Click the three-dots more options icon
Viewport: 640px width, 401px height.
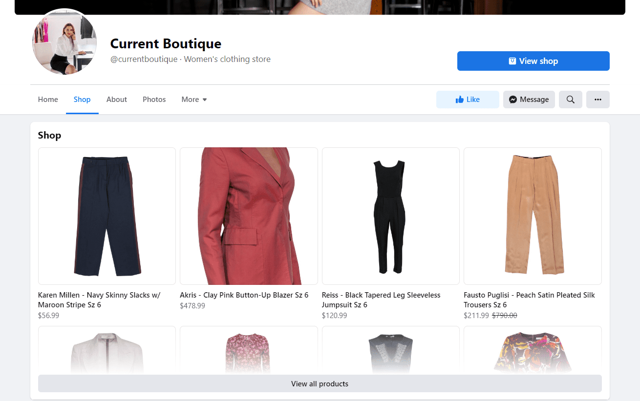[597, 100]
